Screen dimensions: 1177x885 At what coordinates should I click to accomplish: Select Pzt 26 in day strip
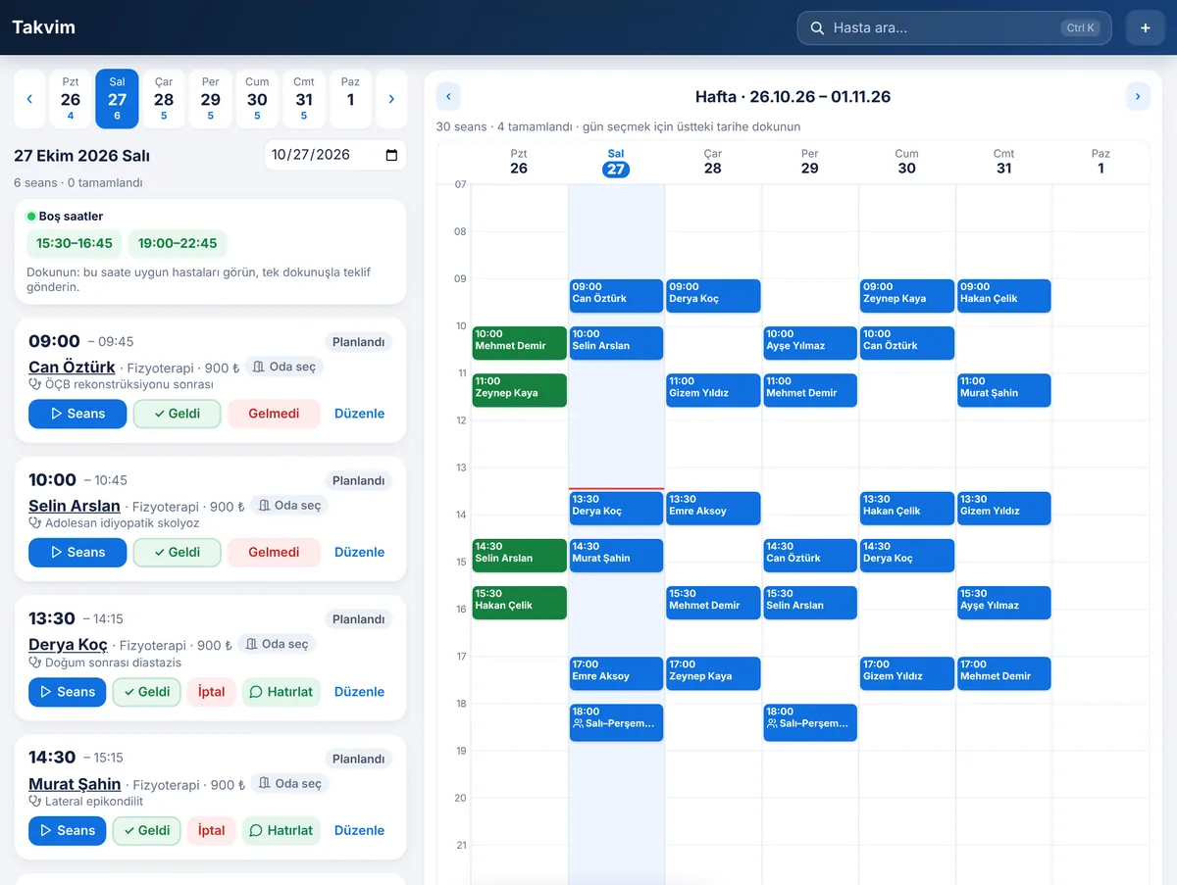tap(71, 99)
